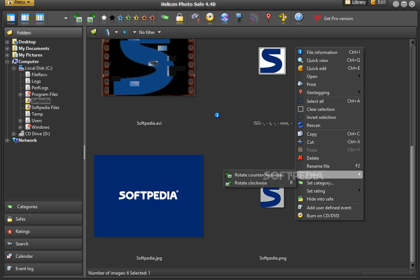Go up one folder level icon
This screenshot has width=420, height=280.
tap(94, 32)
